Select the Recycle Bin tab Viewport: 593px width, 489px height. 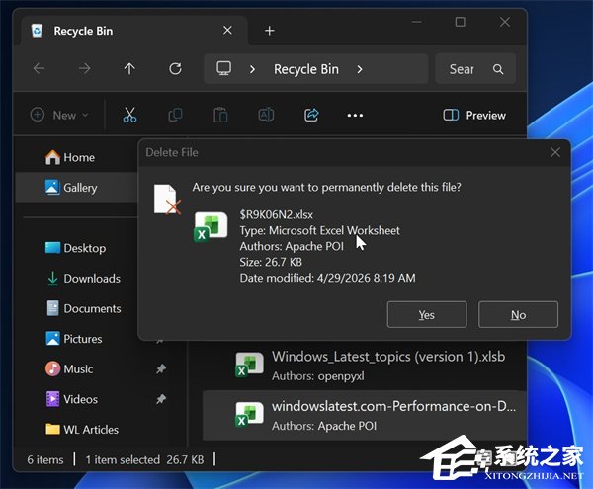(x=133, y=31)
